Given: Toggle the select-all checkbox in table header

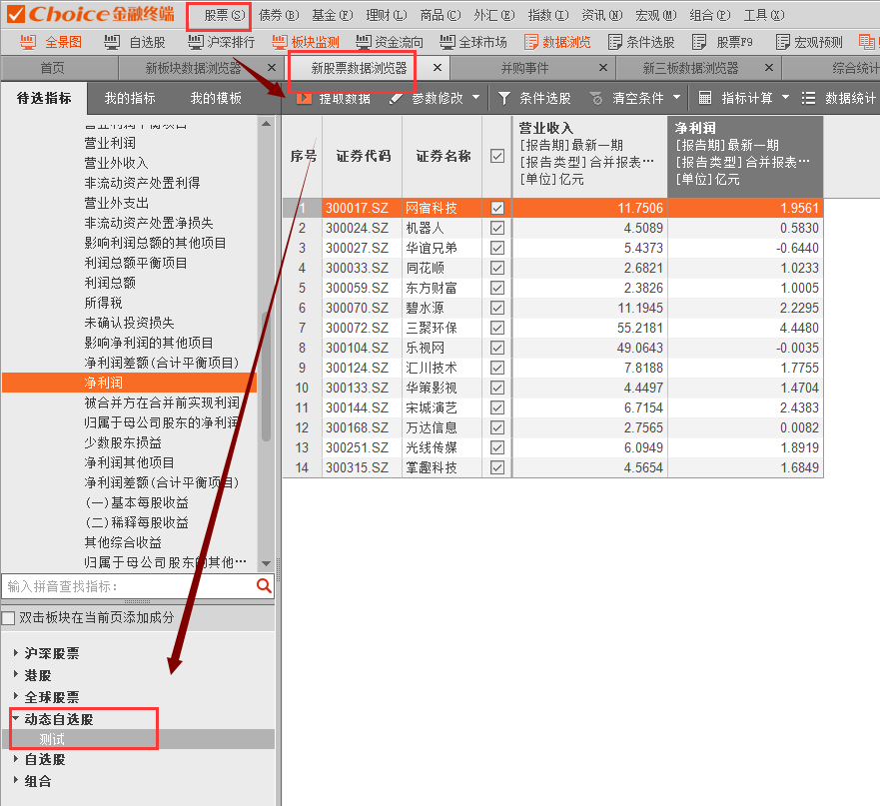Looking at the screenshot, I should (497, 156).
